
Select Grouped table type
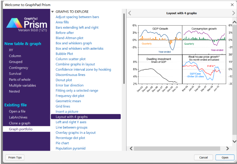(x=15, y=62)
